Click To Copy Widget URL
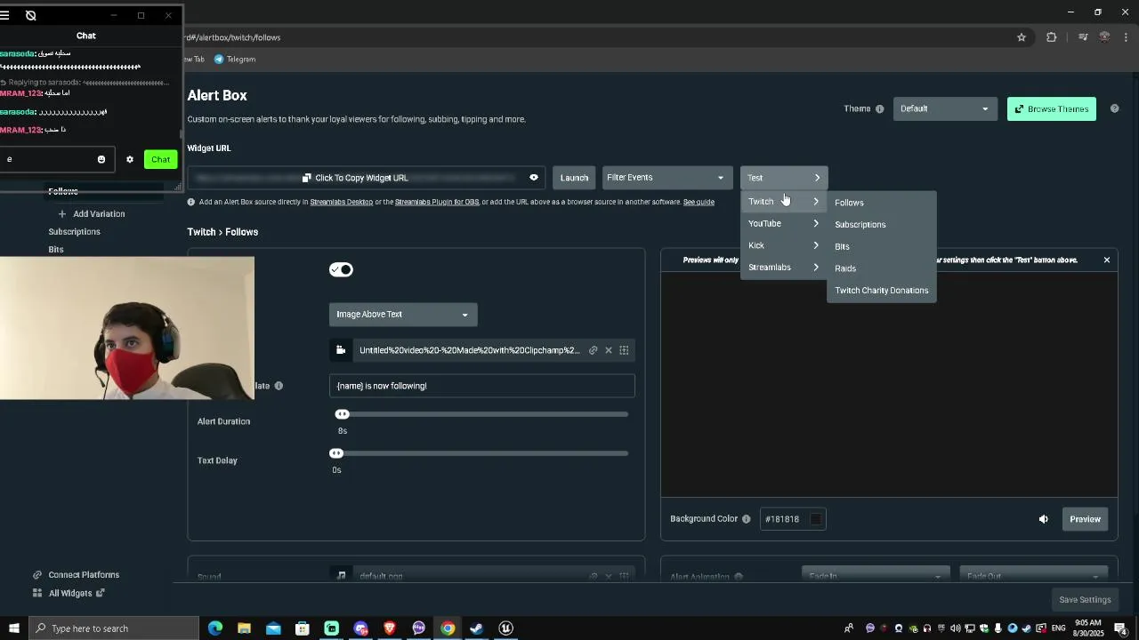Screen dimensions: 1139x640 click(355, 178)
